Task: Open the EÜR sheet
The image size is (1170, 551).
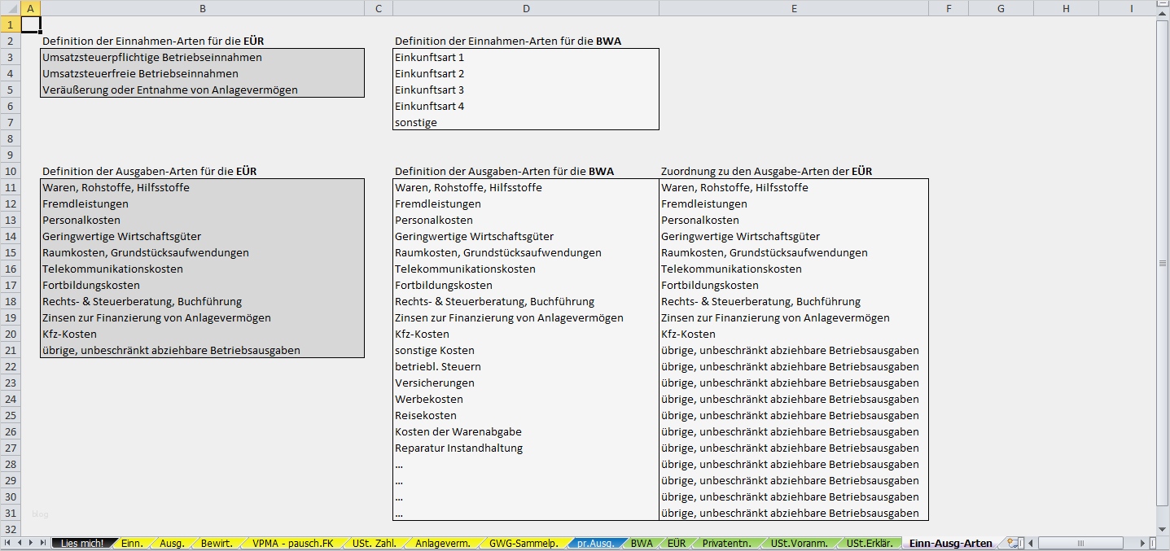Action: tap(677, 541)
